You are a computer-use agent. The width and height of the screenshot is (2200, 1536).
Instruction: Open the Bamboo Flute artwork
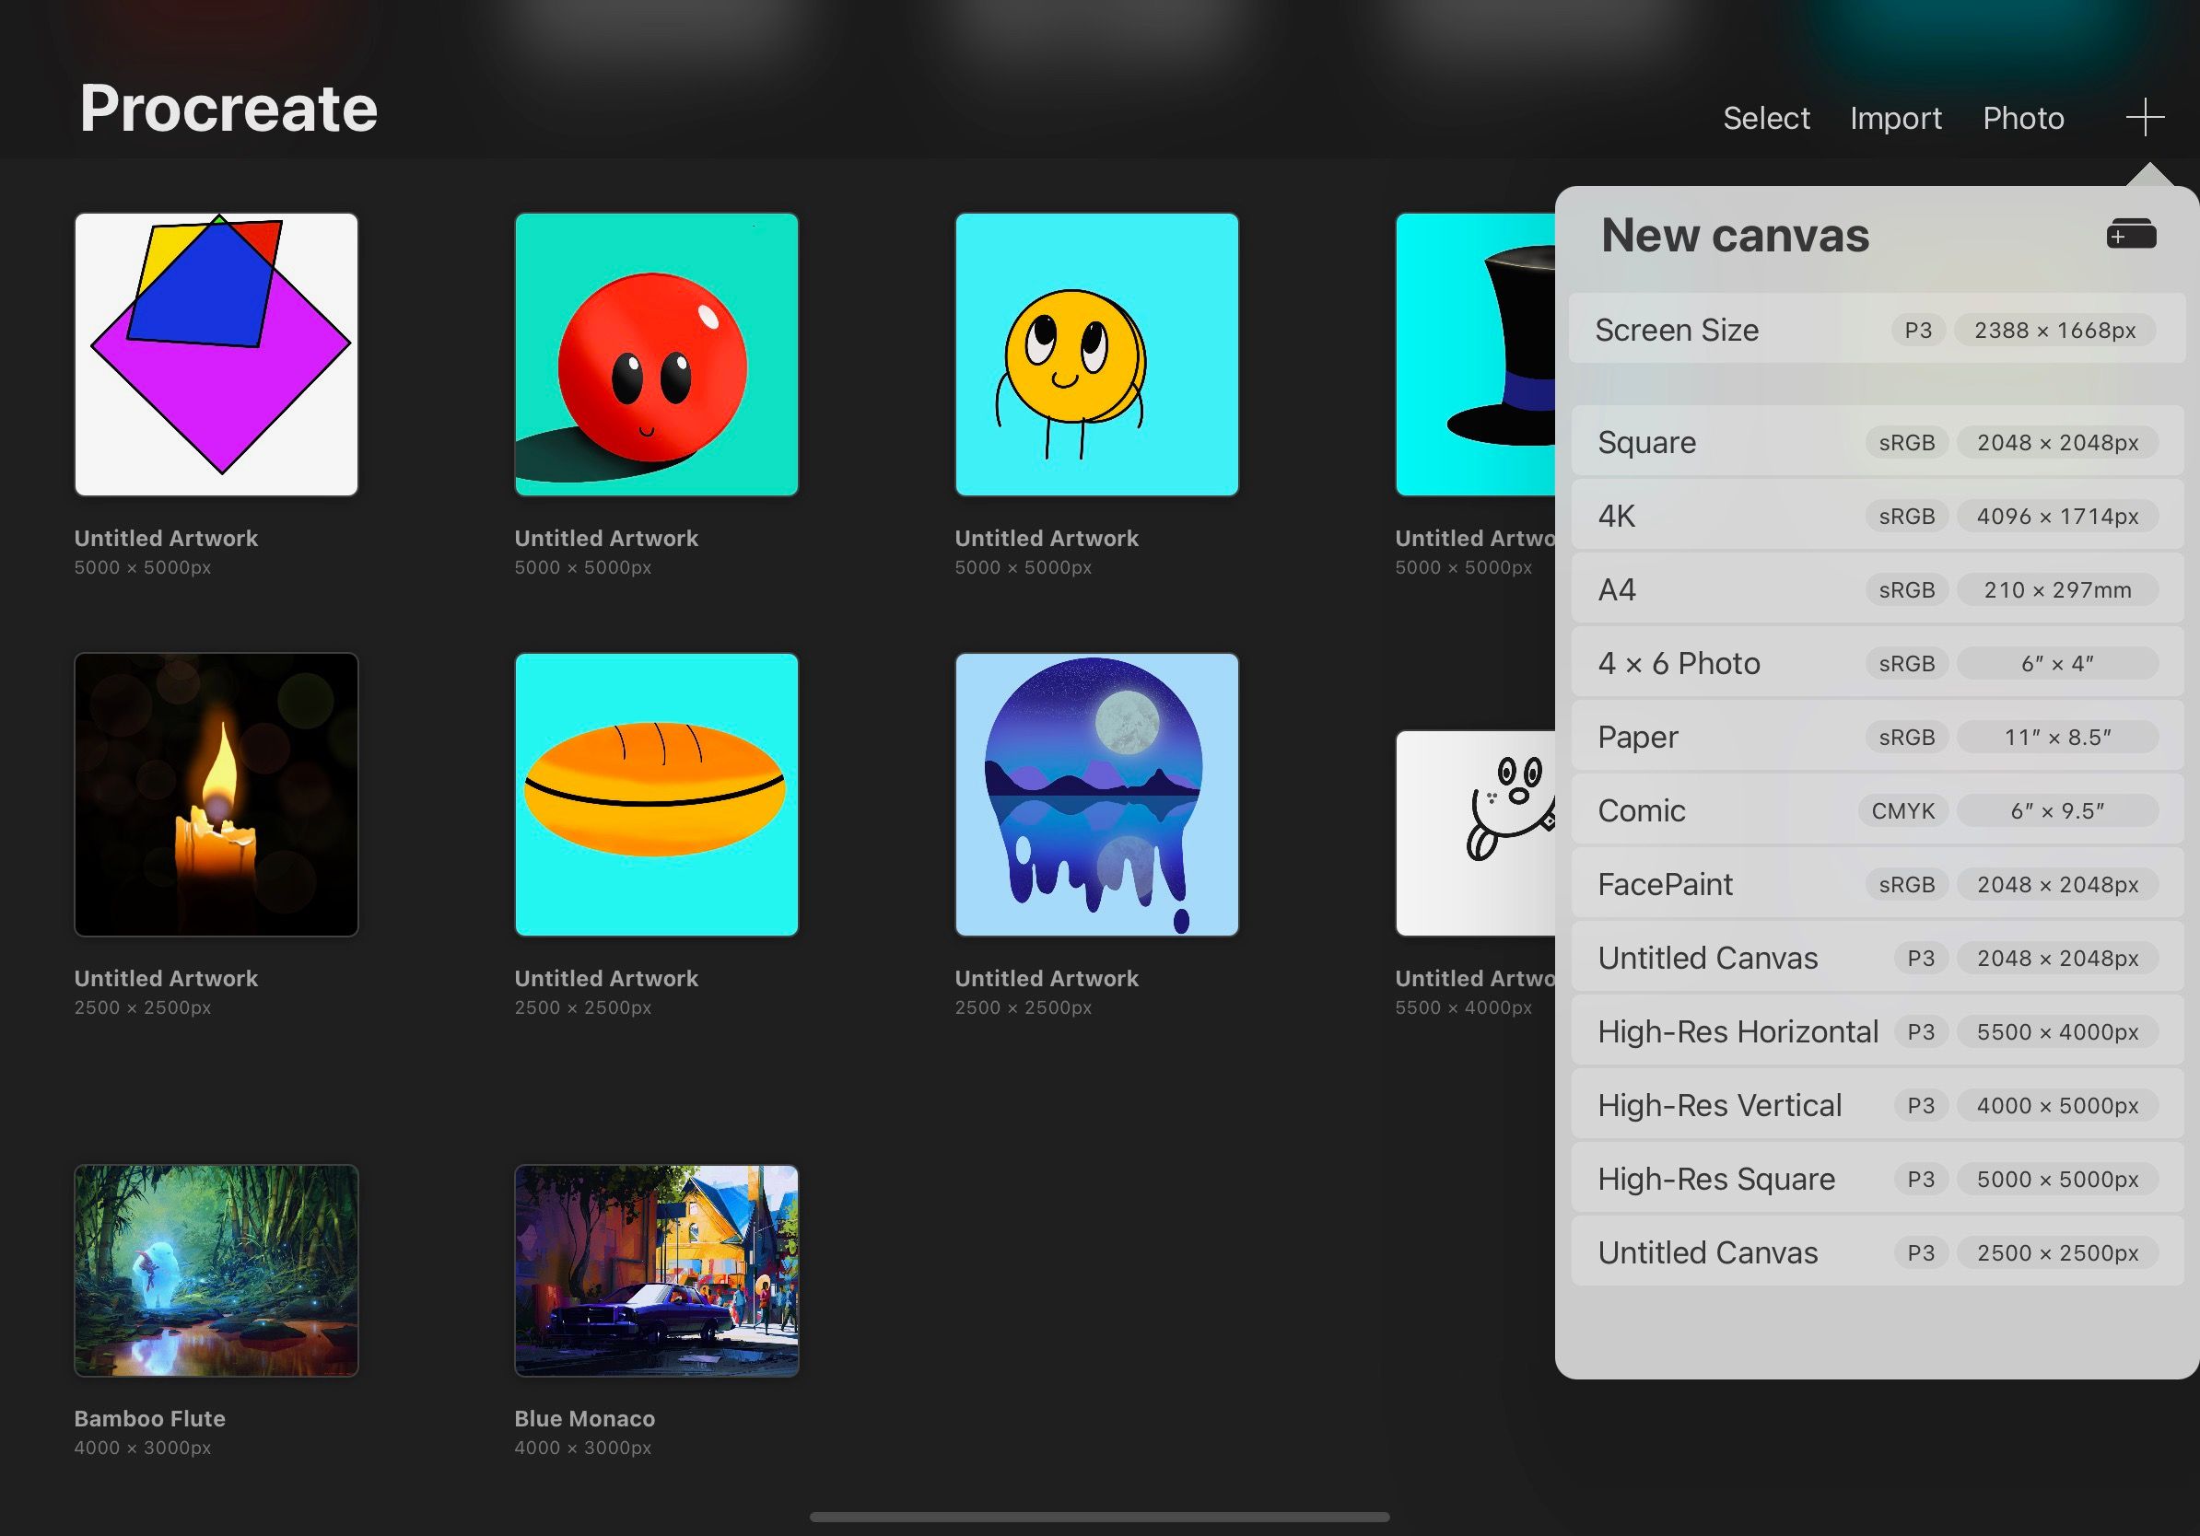point(216,1271)
